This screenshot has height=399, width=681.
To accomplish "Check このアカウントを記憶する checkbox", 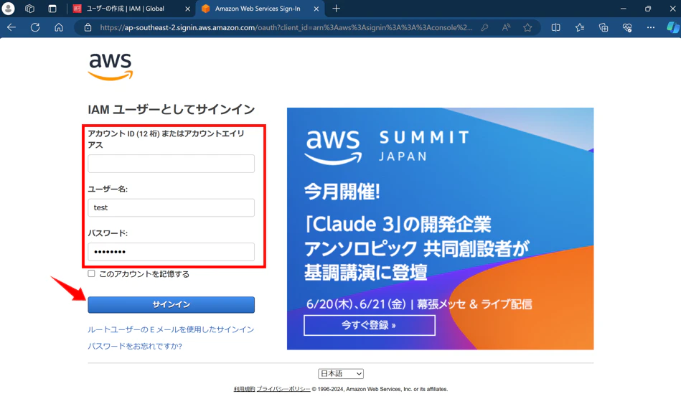I will coord(91,273).
